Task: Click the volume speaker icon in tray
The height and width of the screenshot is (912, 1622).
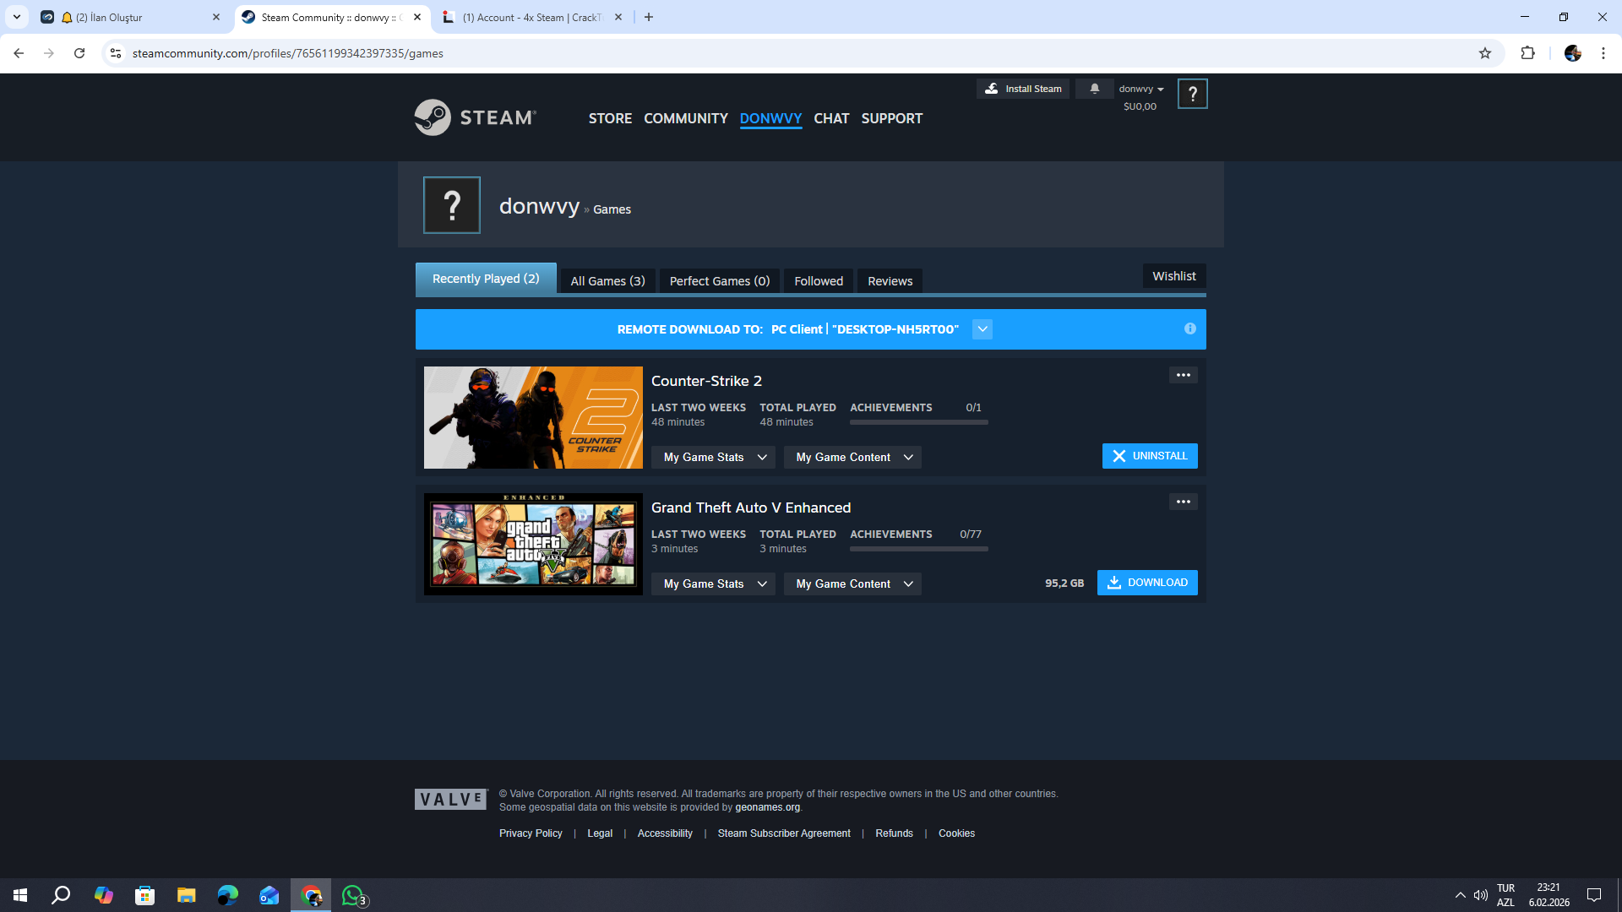Action: [x=1481, y=895]
